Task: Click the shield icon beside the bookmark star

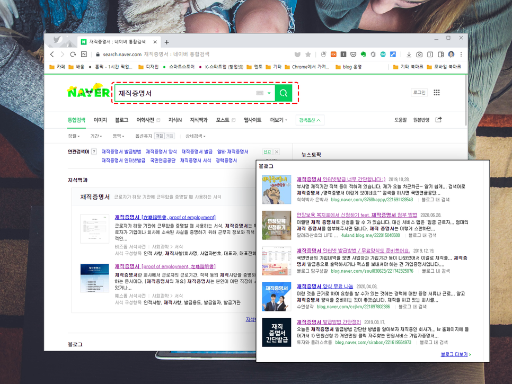Action: pos(297,55)
